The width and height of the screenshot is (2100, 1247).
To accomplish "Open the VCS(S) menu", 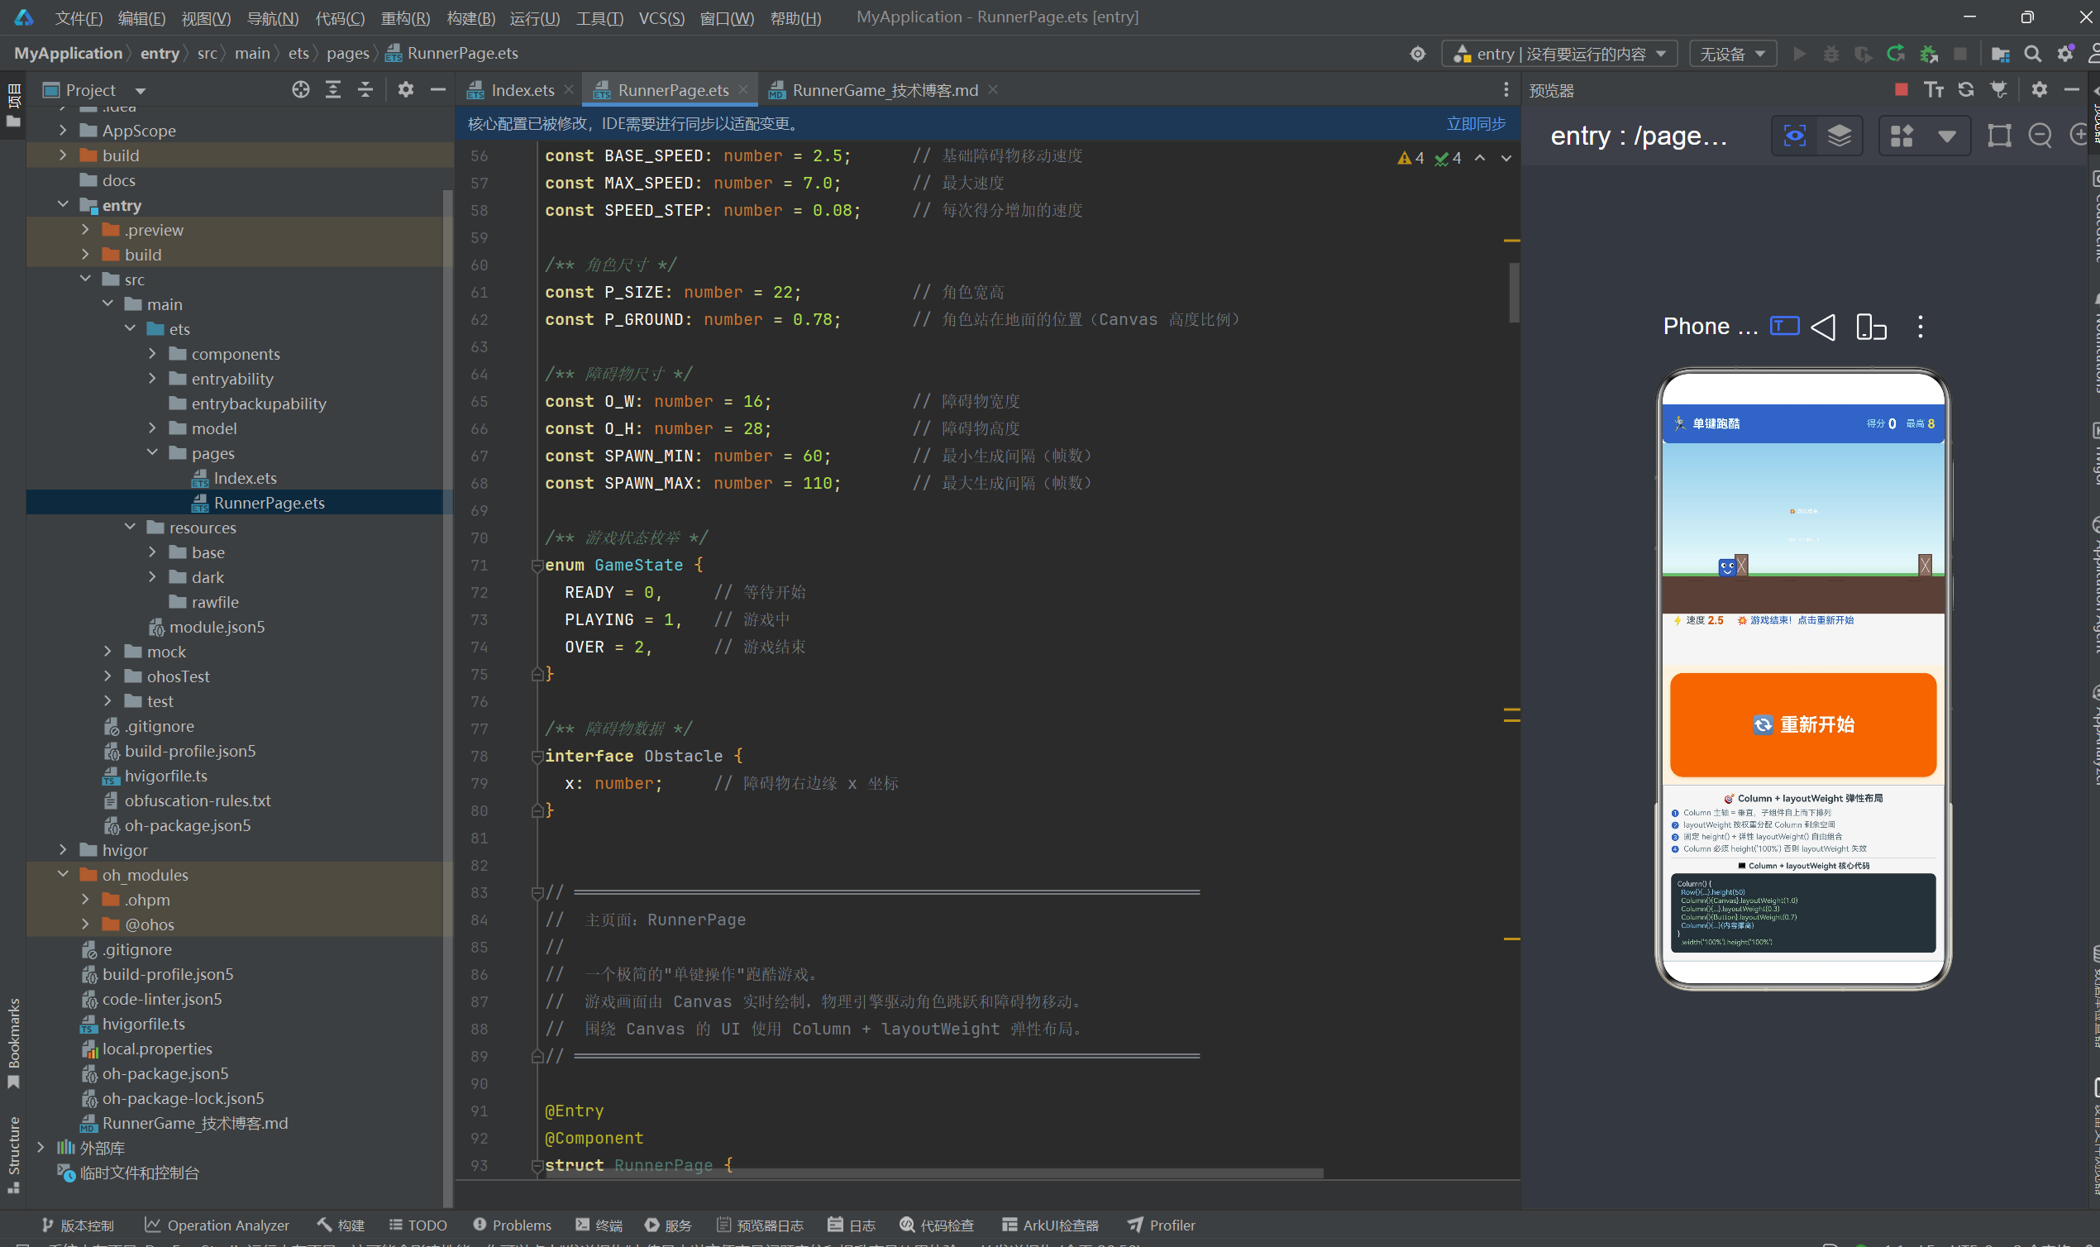I will pyautogui.click(x=661, y=17).
